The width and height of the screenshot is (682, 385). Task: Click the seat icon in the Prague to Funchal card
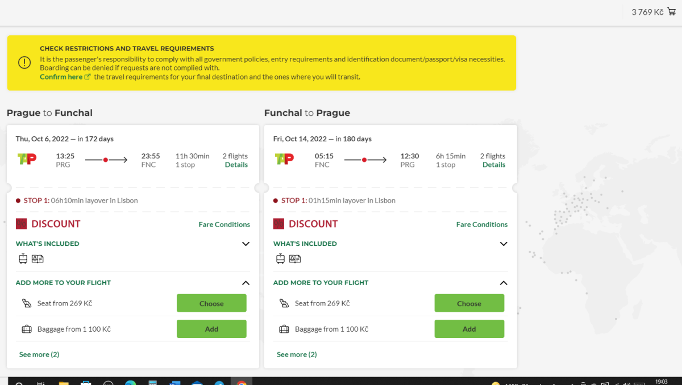pos(27,303)
